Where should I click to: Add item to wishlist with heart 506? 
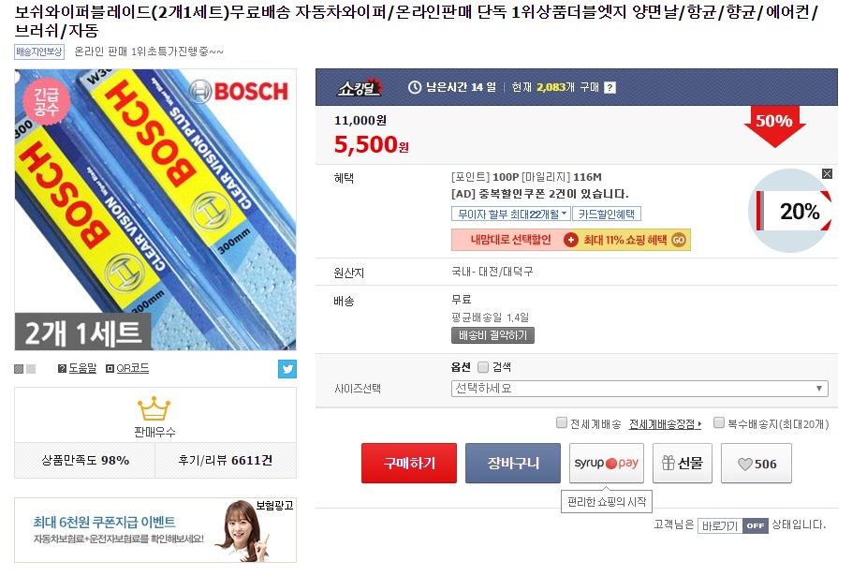coord(757,464)
